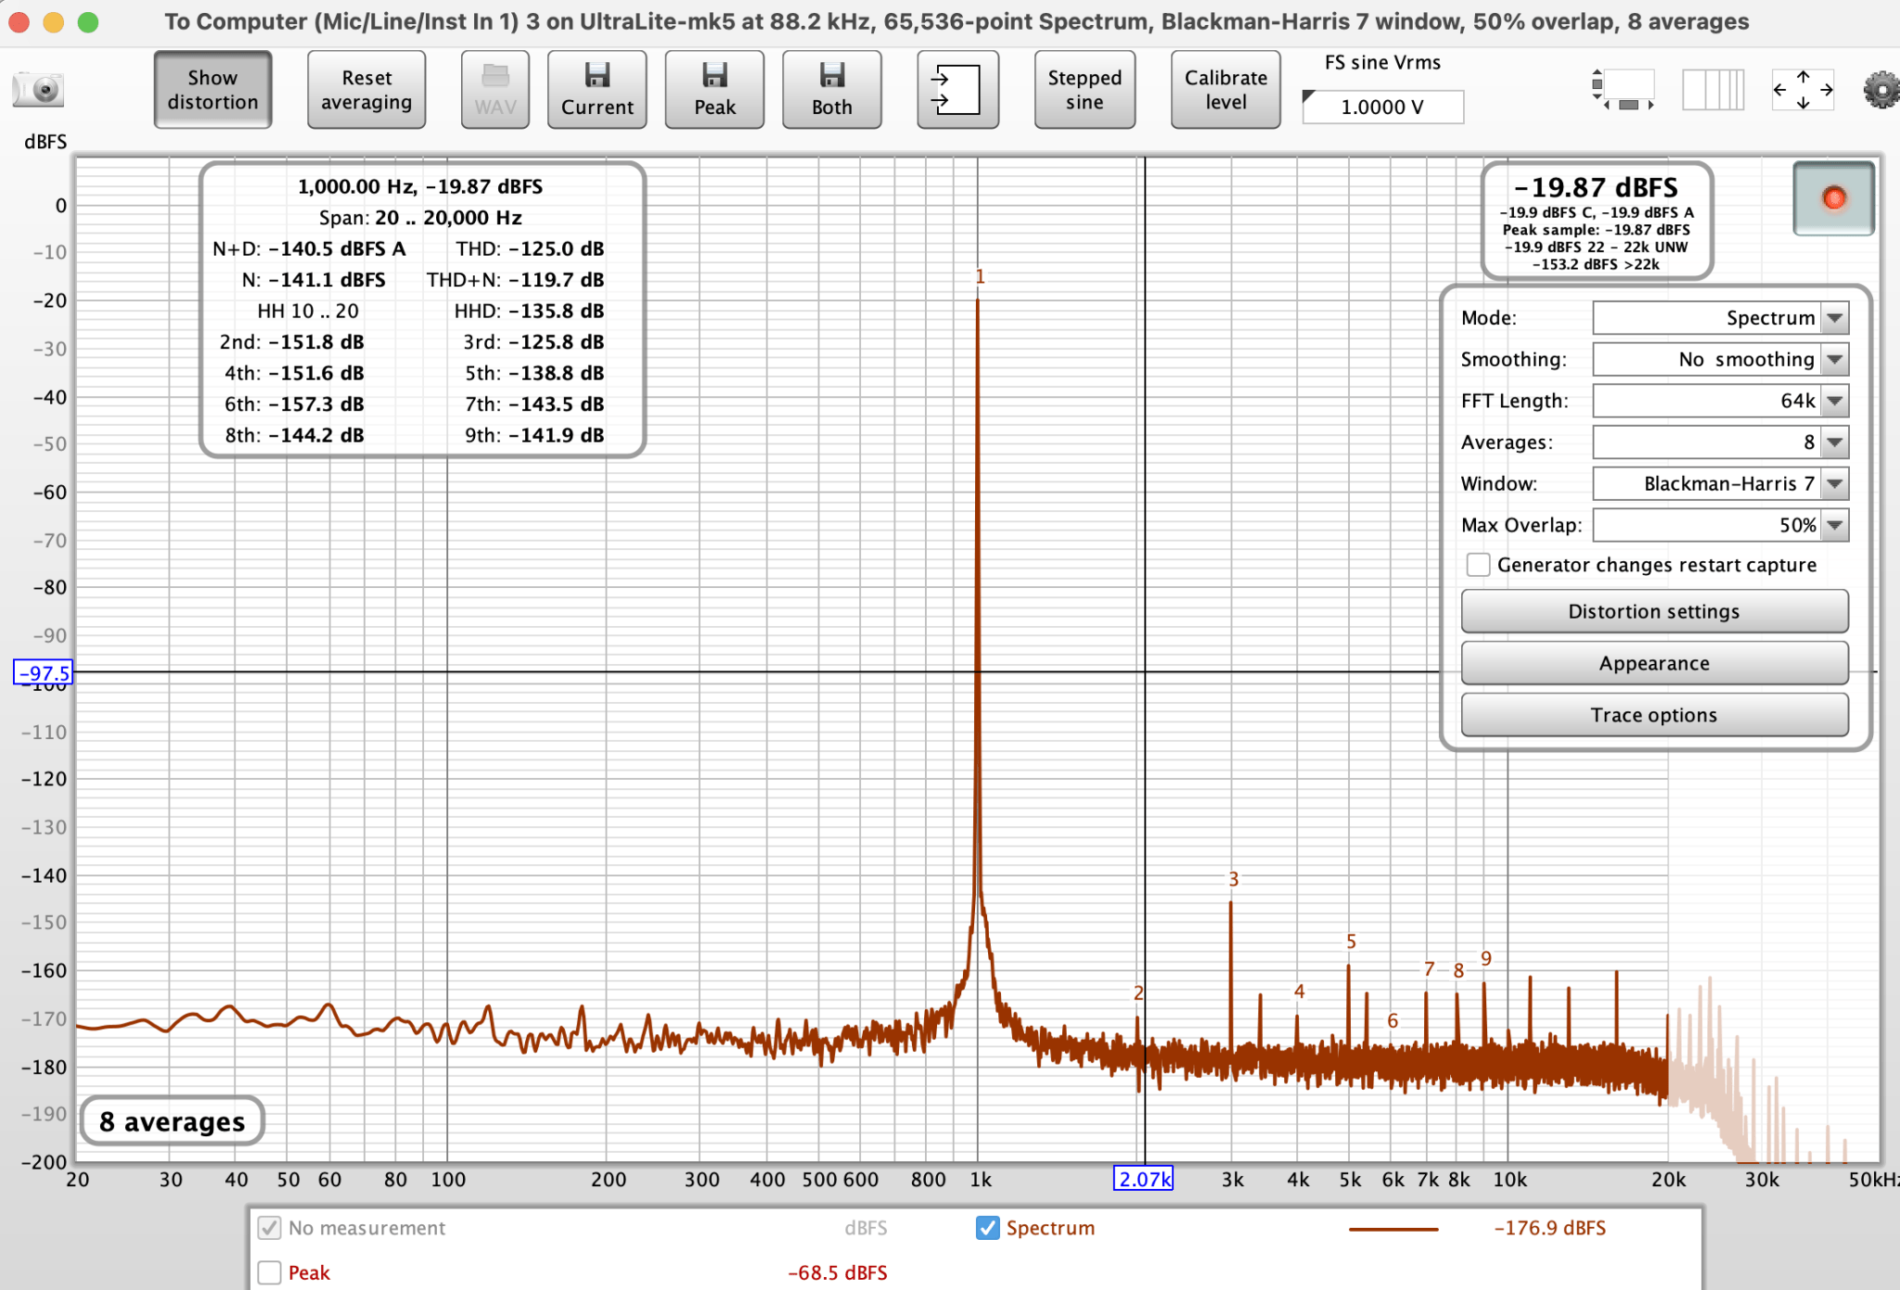Image resolution: width=1900 pixels, height=1290 pixels.
Task: Edit the FS sine Vrms field
Action: (1382, 107)
